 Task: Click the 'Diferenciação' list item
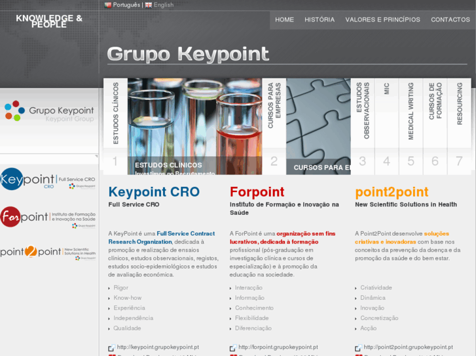253,328
